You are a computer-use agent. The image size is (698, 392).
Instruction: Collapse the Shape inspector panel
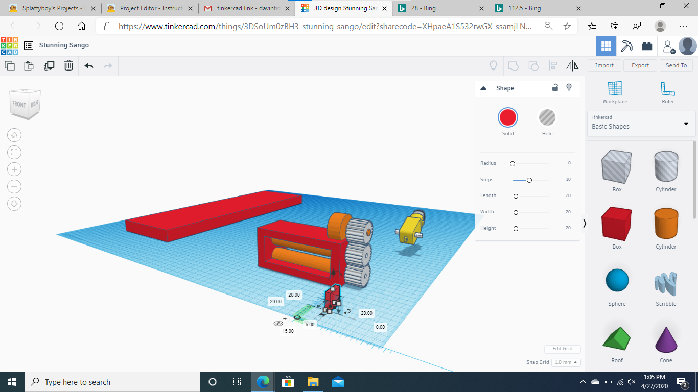pos(483,88)
